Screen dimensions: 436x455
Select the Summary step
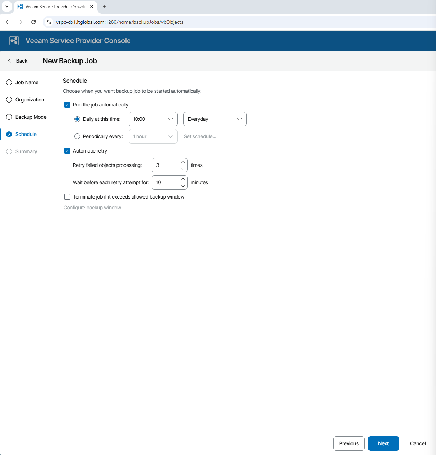[22, 151]
